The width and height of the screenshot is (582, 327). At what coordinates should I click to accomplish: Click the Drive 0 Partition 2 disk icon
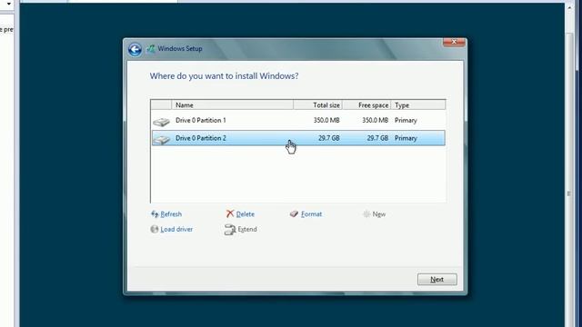(161, 139)
